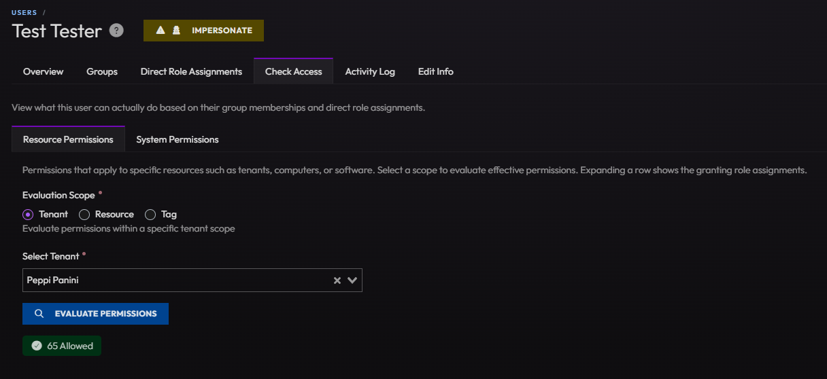Switch to the System Permissions sub-tab
This screenshot has width=827, height=379.
[178, 139]
